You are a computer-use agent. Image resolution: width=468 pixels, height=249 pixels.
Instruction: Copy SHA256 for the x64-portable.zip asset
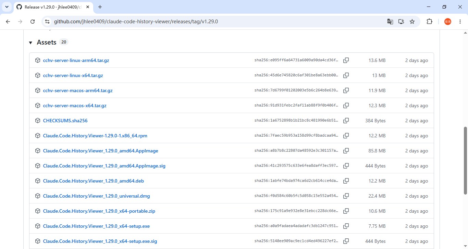point(346,211)
